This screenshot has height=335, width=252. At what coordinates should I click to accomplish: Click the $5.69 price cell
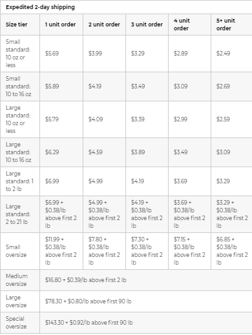click(52, 54)
